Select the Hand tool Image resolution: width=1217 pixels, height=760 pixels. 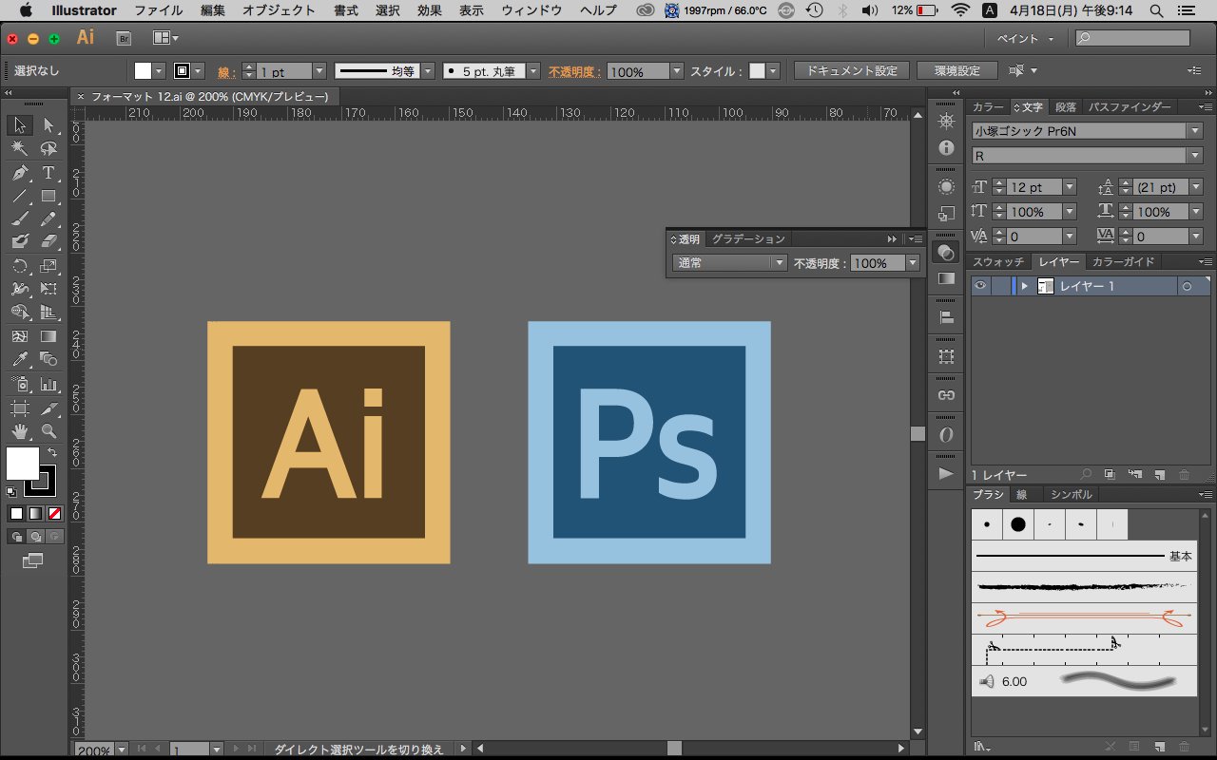click(20, 432)
